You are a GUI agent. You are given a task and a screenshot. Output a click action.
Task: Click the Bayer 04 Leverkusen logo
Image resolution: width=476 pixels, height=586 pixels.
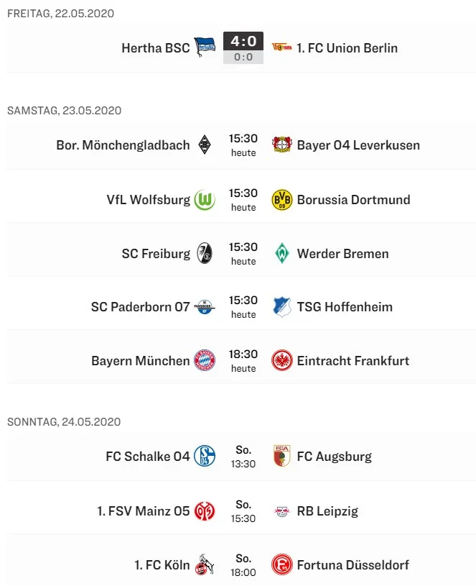click(282, 145)
